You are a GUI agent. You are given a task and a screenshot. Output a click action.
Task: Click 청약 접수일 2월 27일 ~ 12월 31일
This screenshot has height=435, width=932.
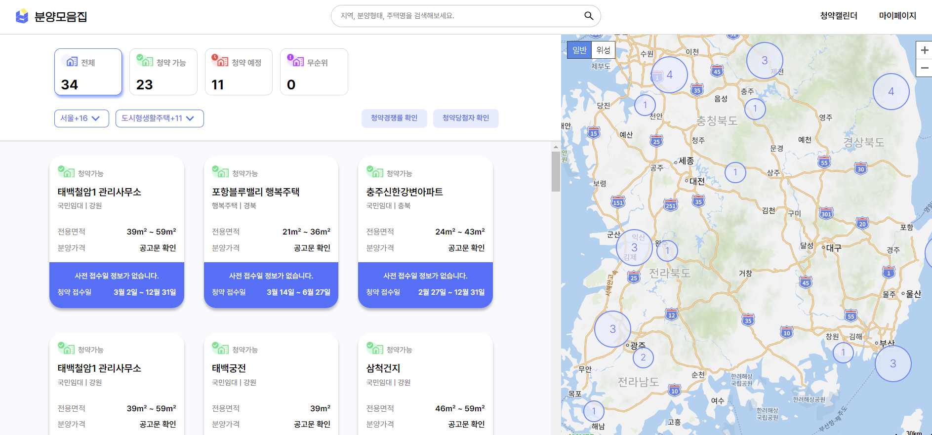coord(425,292)
